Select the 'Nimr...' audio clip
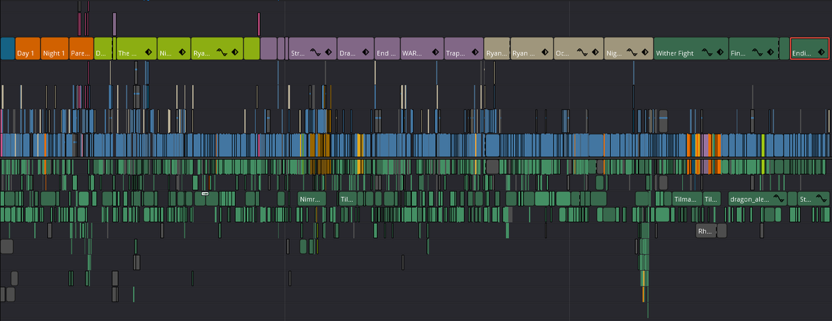The height and width of the screenshot is (321, 832). [311, 199]
